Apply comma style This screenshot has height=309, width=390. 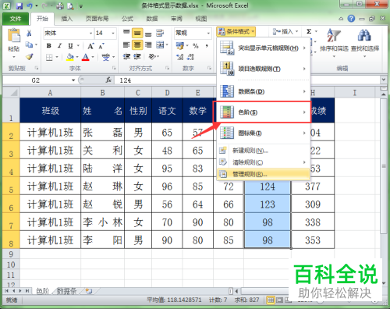[207, 46]
